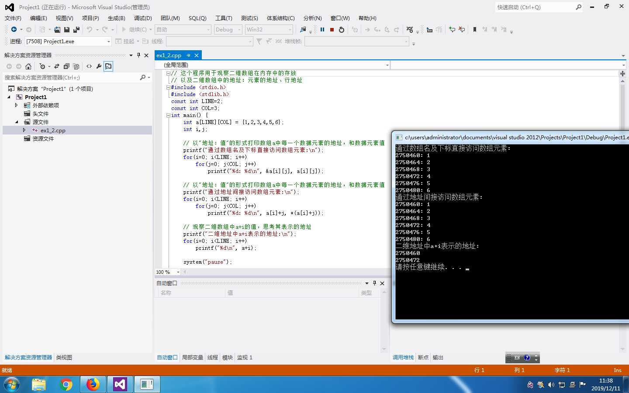This screenshot has height=393, width=629.
Task: Open the 生成(B) menu
Action: coord(116,18)
